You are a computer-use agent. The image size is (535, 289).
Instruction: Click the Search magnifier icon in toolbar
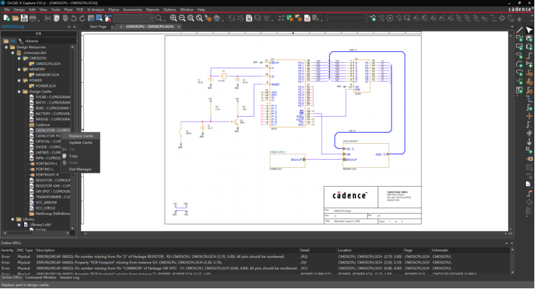coord(159,18)
